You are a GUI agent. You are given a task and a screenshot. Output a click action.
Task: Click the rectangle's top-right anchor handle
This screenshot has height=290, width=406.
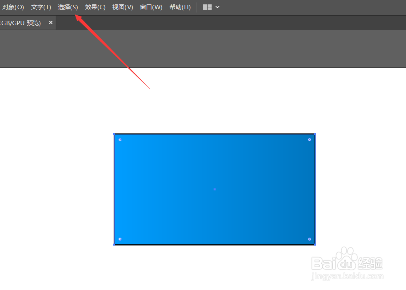(x=315, y=134)
